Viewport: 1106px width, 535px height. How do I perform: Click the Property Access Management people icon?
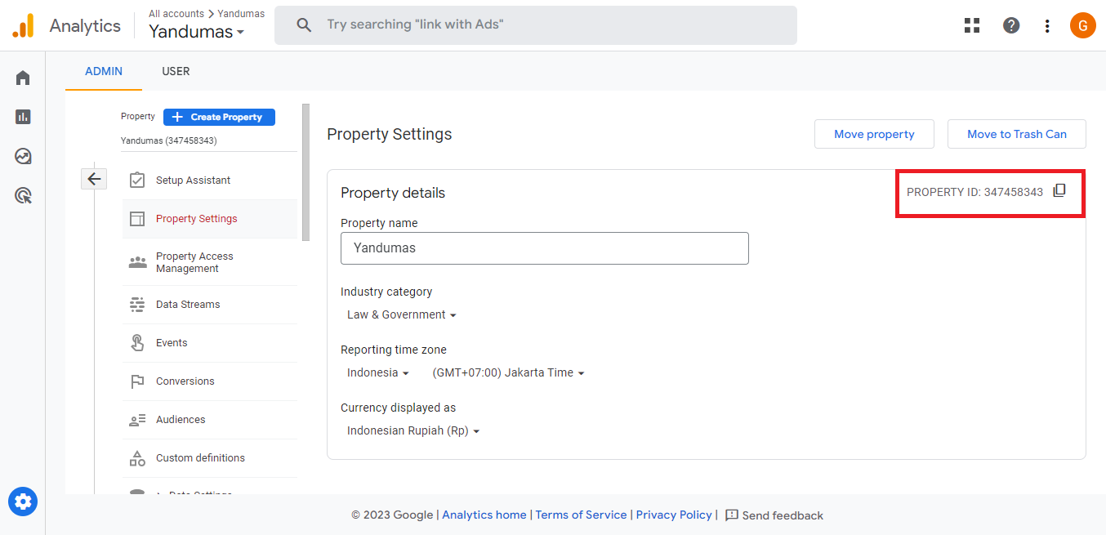tap(137, 262)
